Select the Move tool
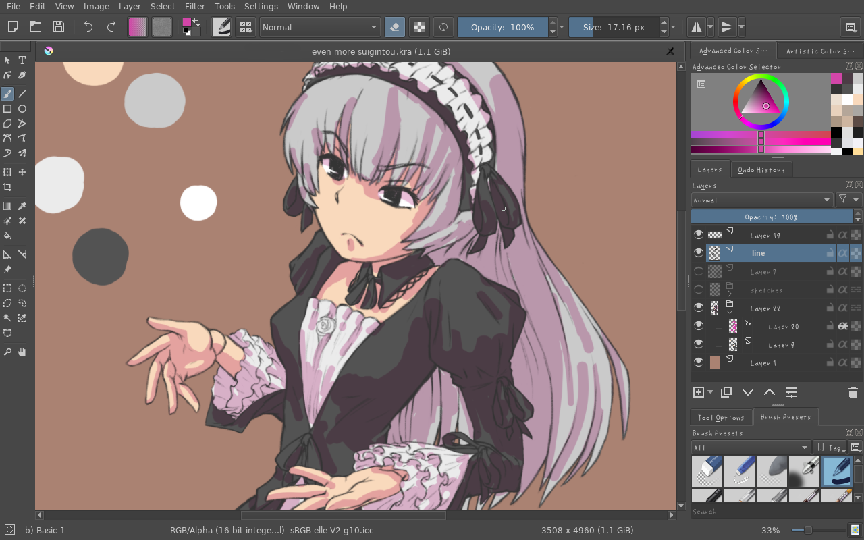 (x=22, y=172)
